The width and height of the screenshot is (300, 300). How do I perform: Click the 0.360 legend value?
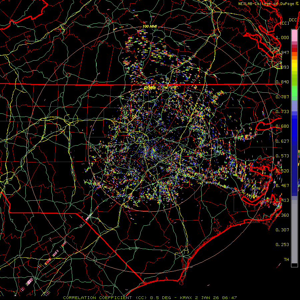[282, 215]
